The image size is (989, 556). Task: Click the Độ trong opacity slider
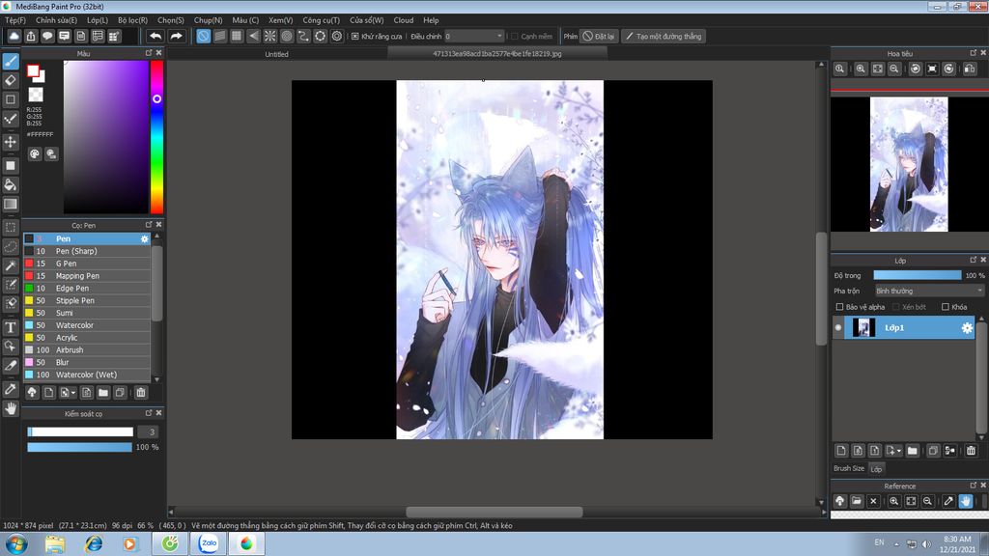point(918,275)
